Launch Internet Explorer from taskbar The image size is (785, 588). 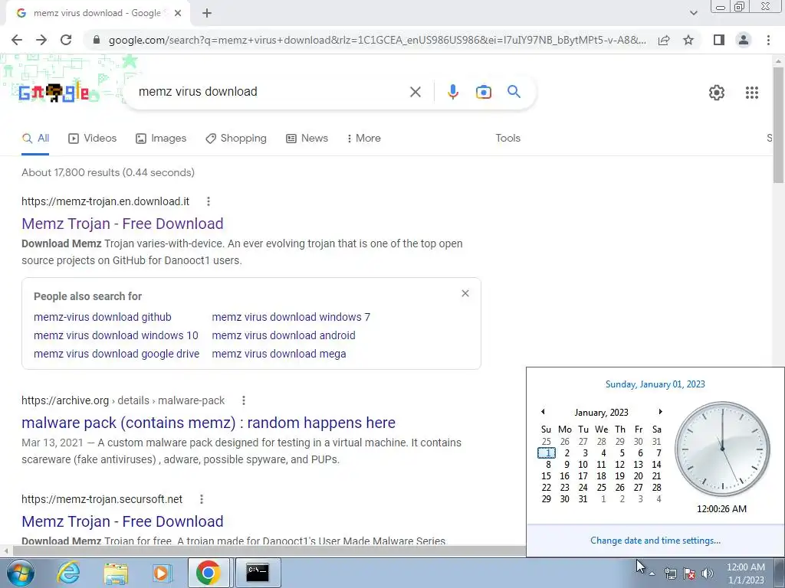68,573
